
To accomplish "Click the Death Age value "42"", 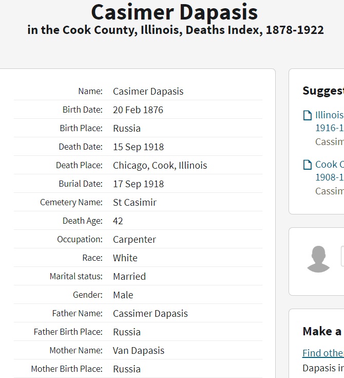I will pyautogui.click(x=118, y=221).
